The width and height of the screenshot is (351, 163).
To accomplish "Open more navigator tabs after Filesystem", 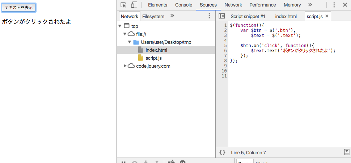I will (172, 16).
